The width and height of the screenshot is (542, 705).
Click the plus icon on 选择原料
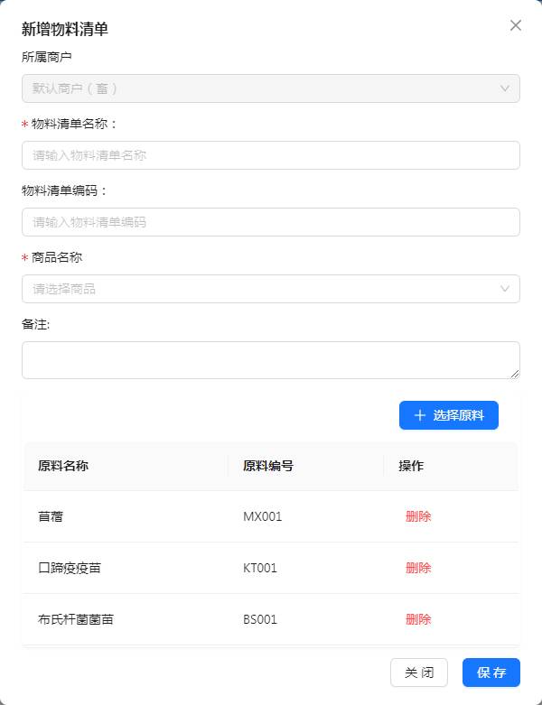click(419, 415)
